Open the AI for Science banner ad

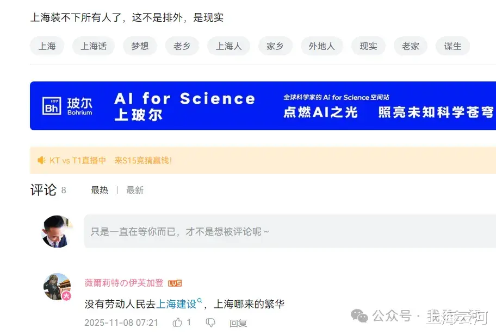pyautogui.click(x=263, y=106)
